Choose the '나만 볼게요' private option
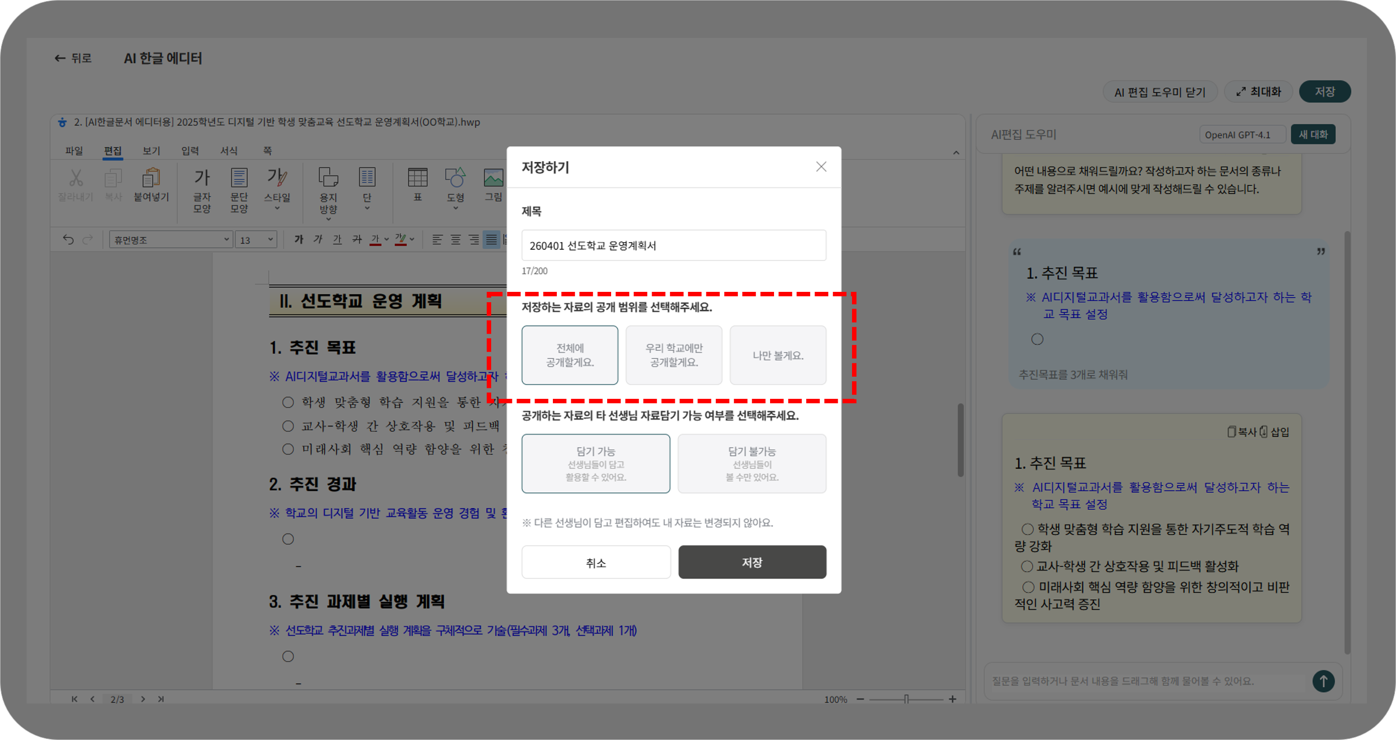 pos(777,355)
